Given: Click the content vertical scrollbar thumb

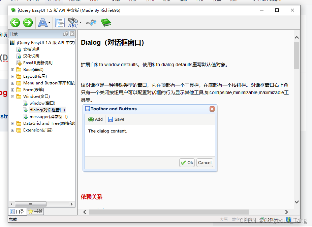Looking at the screenshot, I should coord(297,55).
